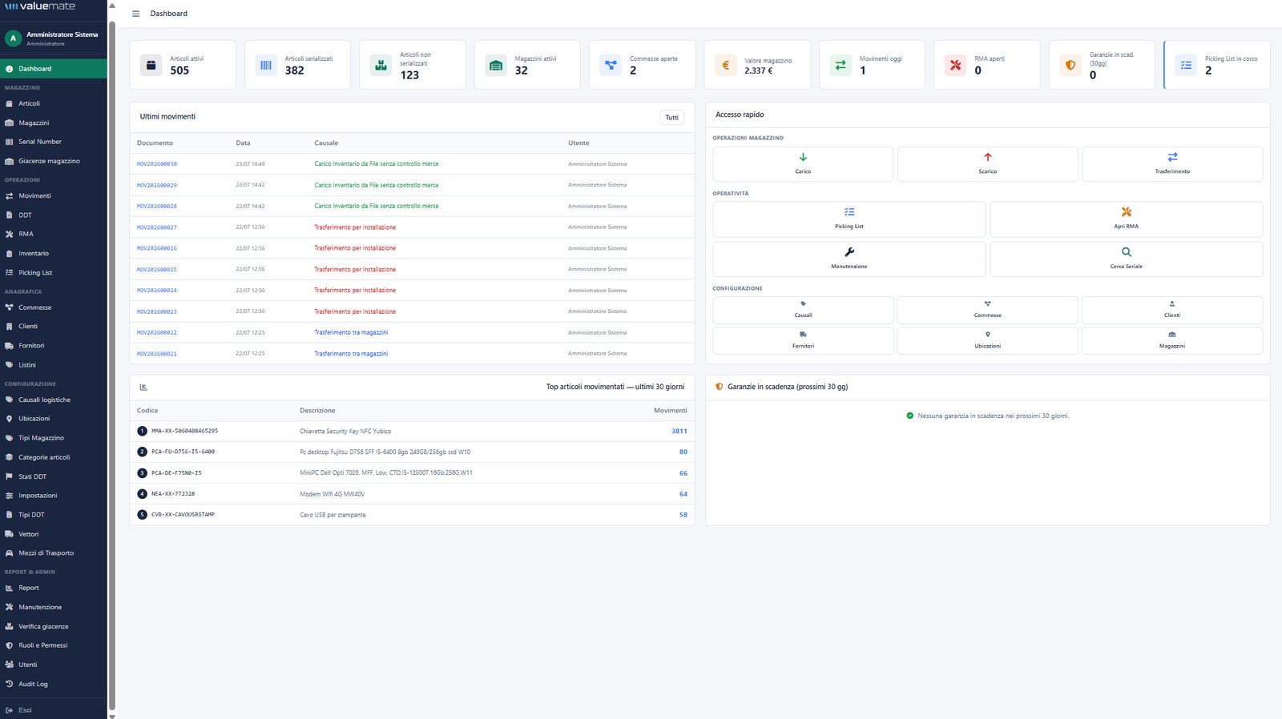Open Manutenzione wrench quick access tile

(849, 259)
